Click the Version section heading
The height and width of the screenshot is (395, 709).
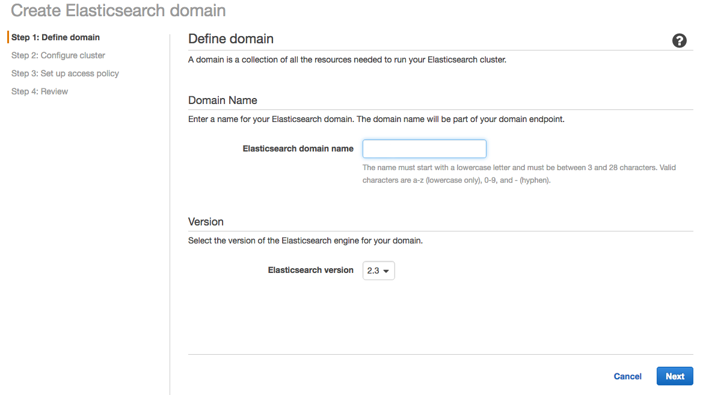pos(206,222)
